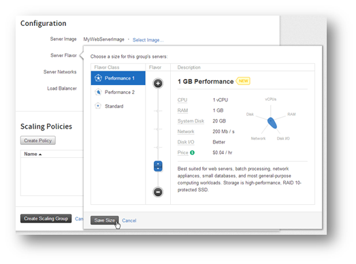Select the Performance 2 flavor class
The height and width of the screenshot is (264, 356).
(x=118, y=92)
